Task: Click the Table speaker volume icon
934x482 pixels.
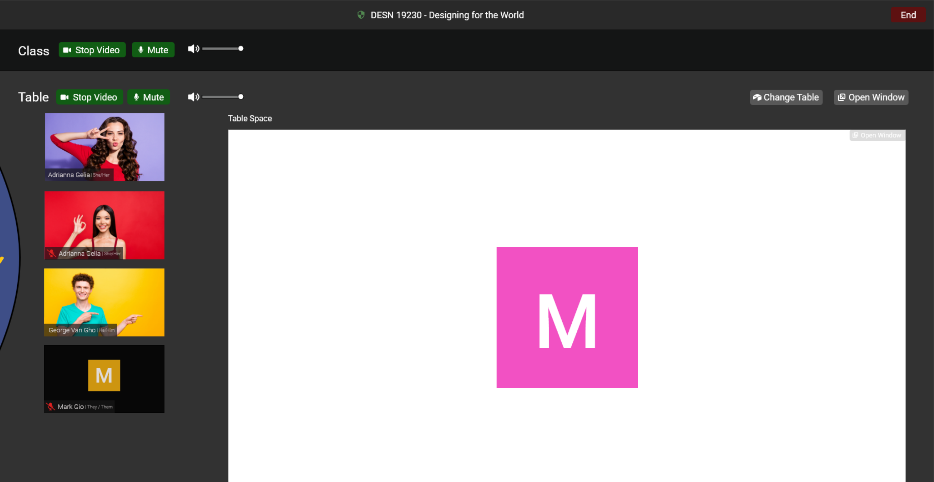Action: [193, 97]
